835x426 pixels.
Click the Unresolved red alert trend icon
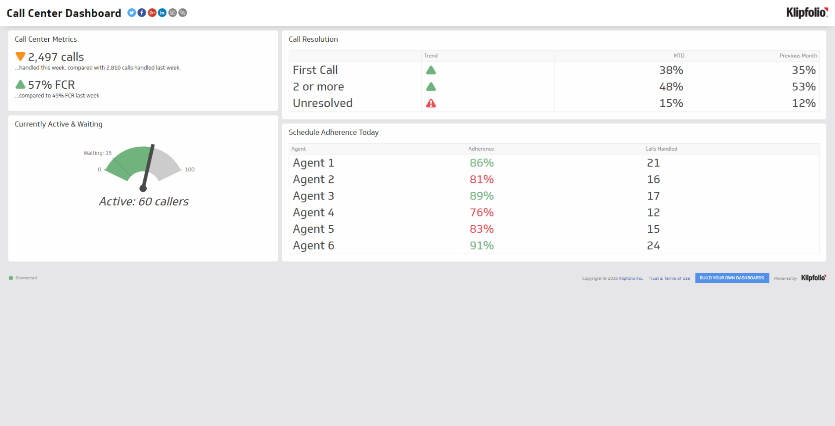[431, 103]
